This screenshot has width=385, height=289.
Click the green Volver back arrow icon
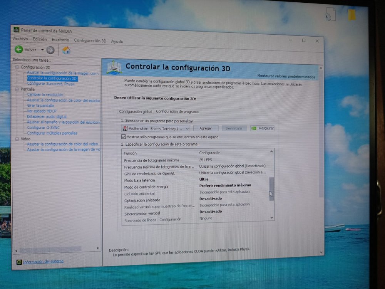[18, 49]
